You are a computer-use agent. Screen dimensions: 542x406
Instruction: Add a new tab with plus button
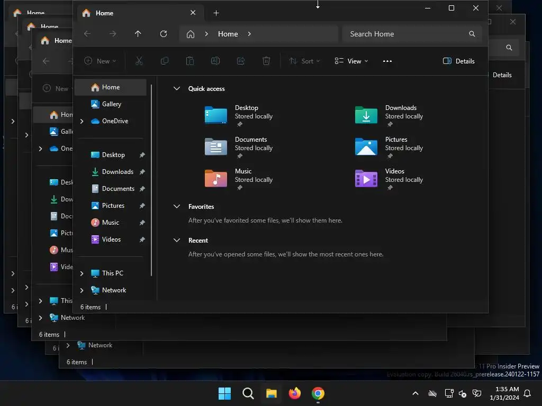click(x=216, y=13)
